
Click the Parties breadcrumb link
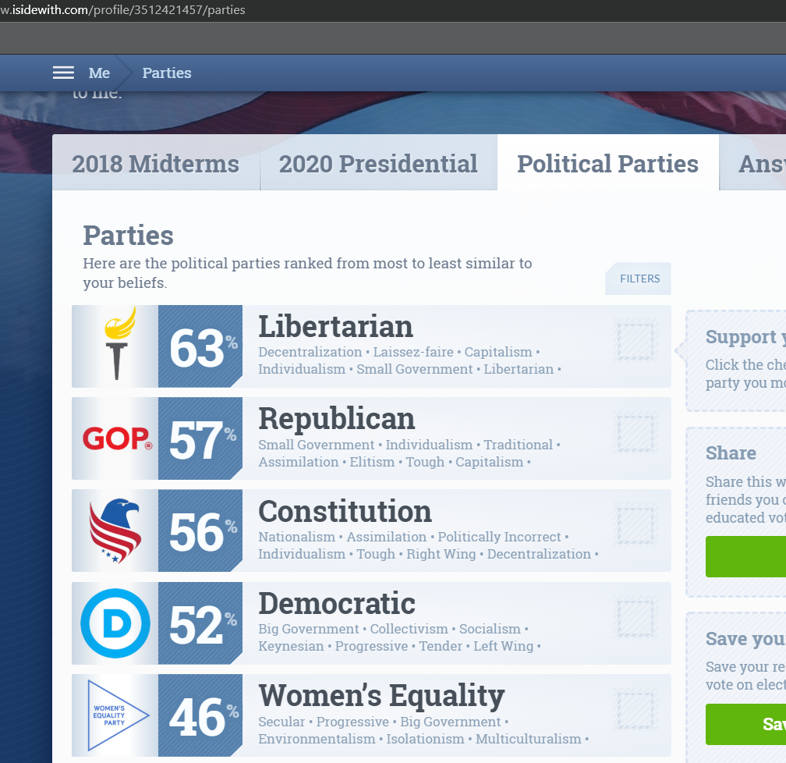pyautogui.click(x=167, y=73)
